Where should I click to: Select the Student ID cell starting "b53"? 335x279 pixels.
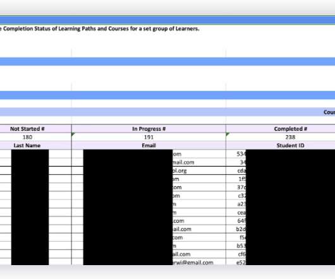tap(281, 246)
